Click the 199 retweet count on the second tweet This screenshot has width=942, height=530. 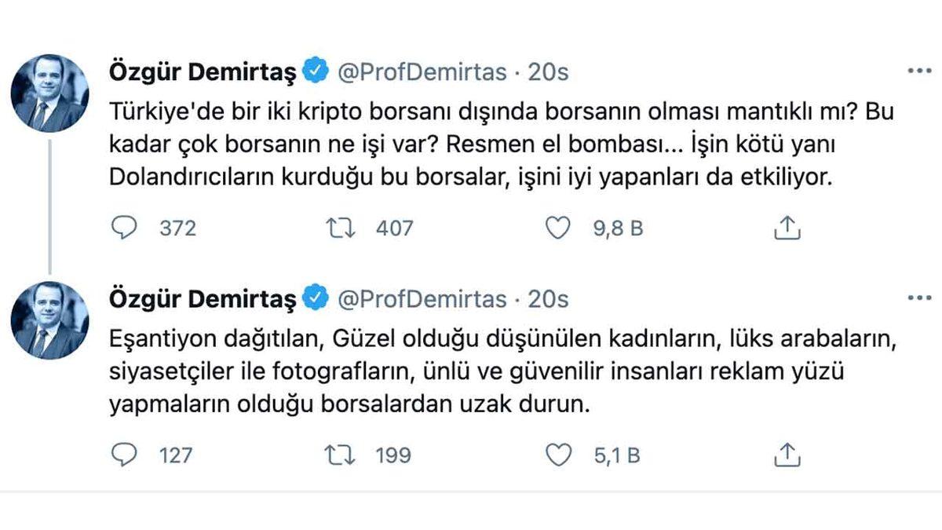pyautogui.click(x=392, y=454)
